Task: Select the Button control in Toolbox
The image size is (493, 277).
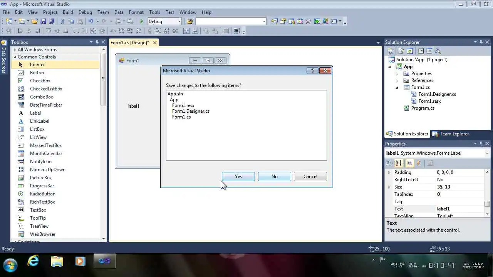Action: 55,73
